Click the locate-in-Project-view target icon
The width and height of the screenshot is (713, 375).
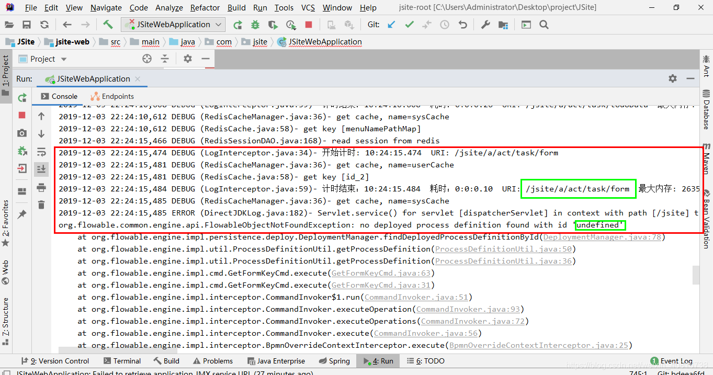[147, 59]
